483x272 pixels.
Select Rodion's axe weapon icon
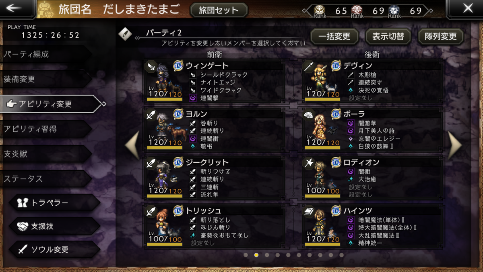click(309, 163)
